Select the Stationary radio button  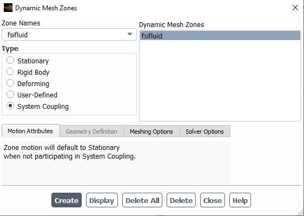click(10, 60)
